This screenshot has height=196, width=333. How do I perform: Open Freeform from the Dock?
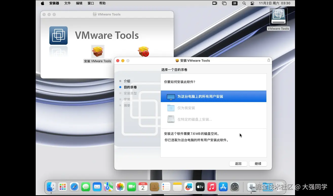pyautogui.click(x=189, y=187)
